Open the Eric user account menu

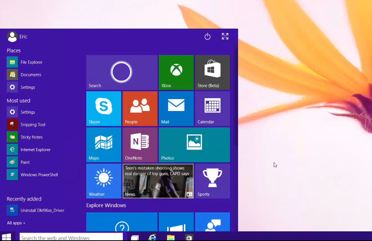point(17,36)
